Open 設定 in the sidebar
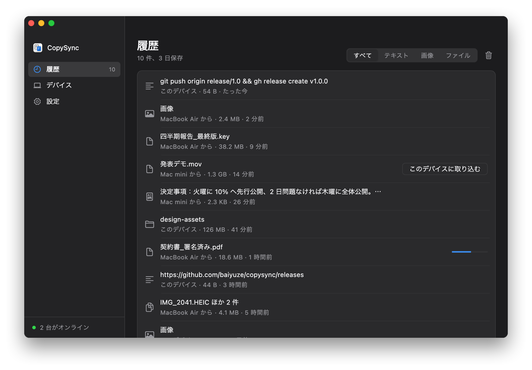The width and height of the screenshot is (532, 370). 74,102
